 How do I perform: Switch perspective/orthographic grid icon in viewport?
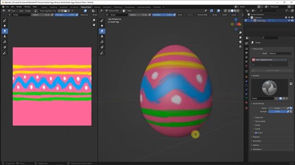(240, 47)
